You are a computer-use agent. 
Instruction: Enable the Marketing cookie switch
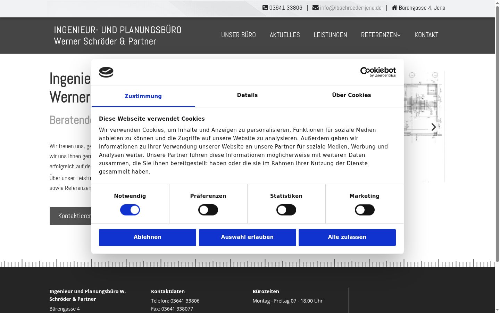[x=365, y=210]
